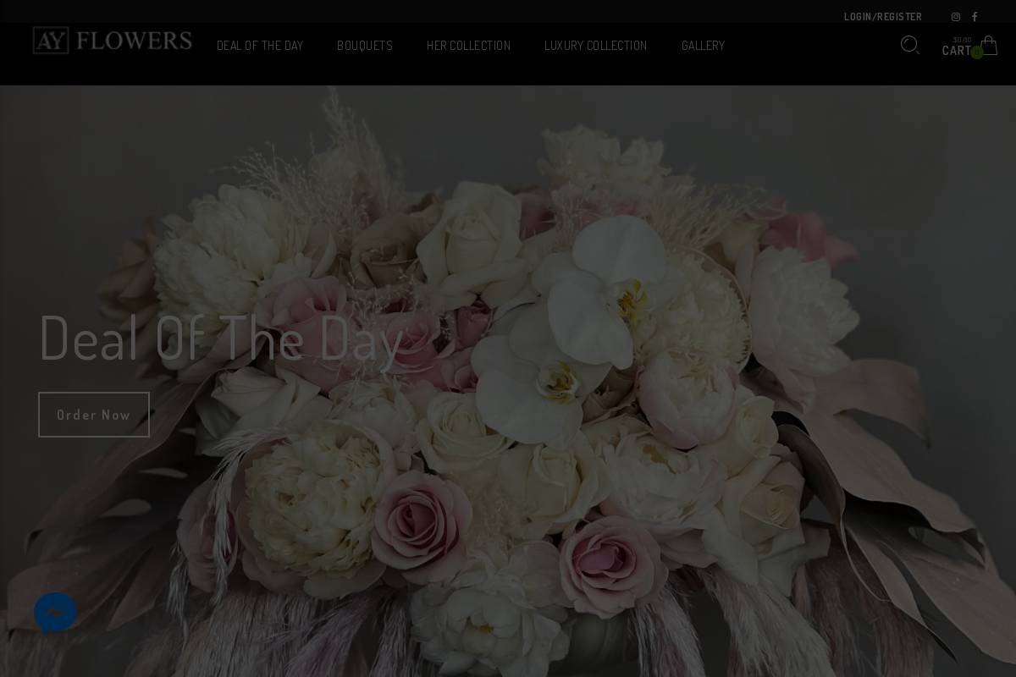Open the Messenger chat bubble icon

pyautogui.click(x=54, y=612)
